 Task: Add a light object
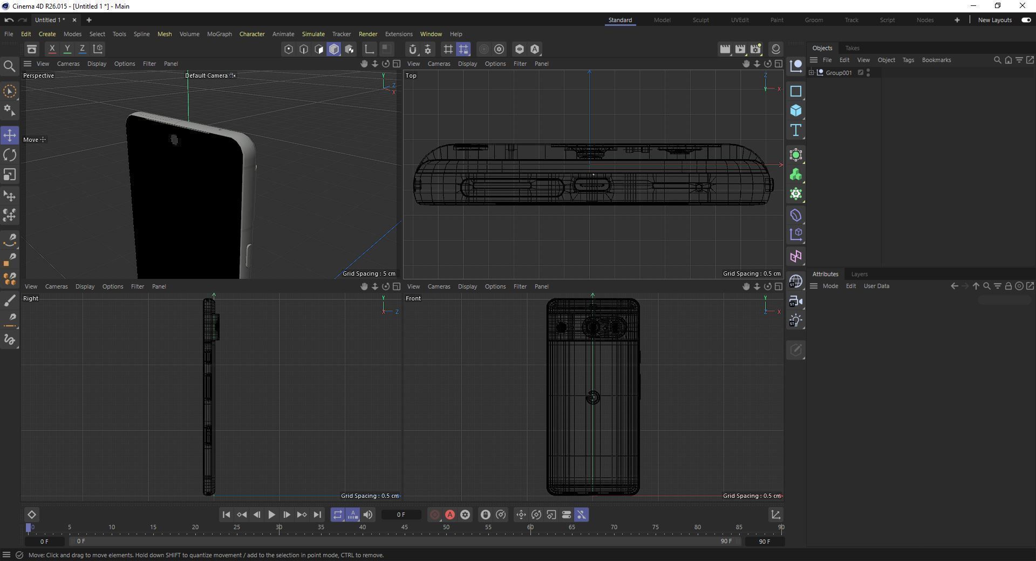[x=795, y=320]
